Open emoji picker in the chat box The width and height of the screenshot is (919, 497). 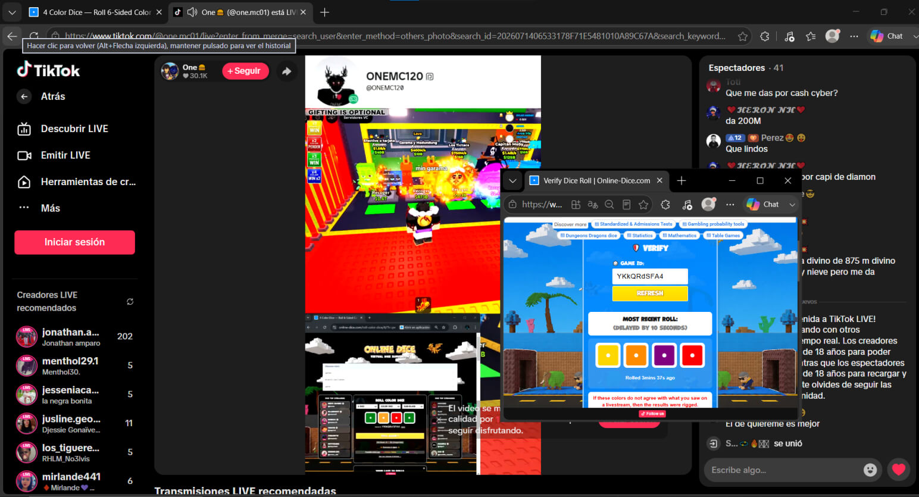tap(870, 470)
